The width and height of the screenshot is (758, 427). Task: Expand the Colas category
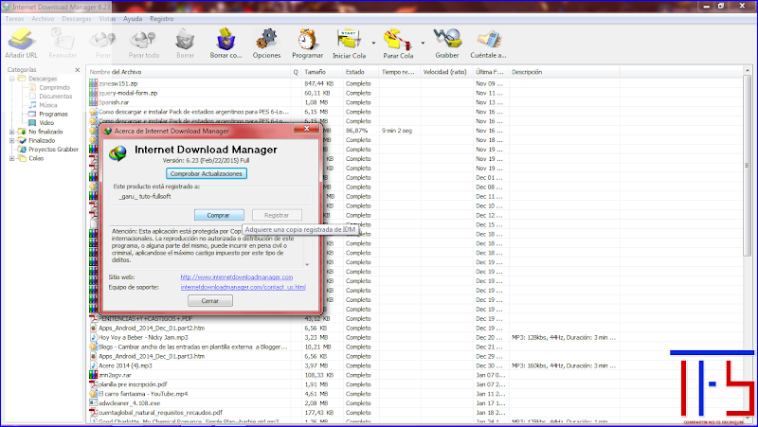pos(11,158)
